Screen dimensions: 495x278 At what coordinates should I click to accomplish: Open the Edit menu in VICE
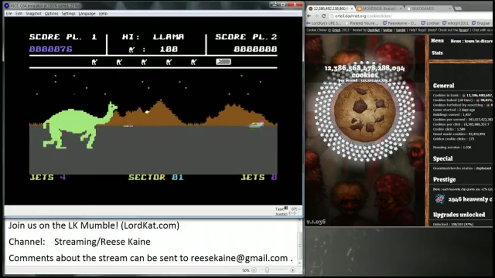tap(19, 14)
